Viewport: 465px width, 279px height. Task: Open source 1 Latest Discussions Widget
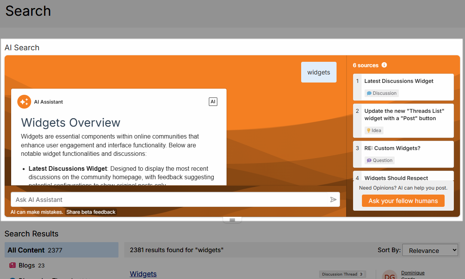pos(403,87)
